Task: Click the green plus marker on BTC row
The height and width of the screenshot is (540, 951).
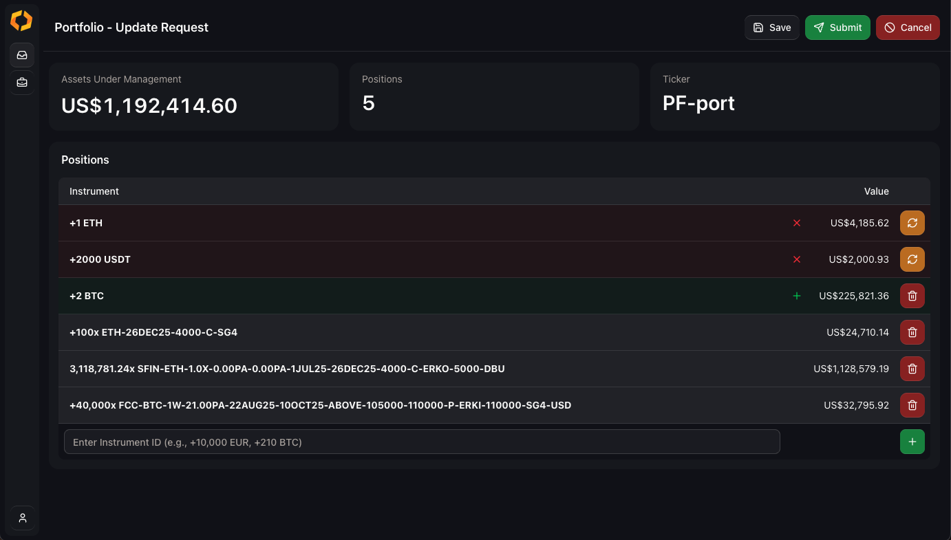Action: (797, 296)
